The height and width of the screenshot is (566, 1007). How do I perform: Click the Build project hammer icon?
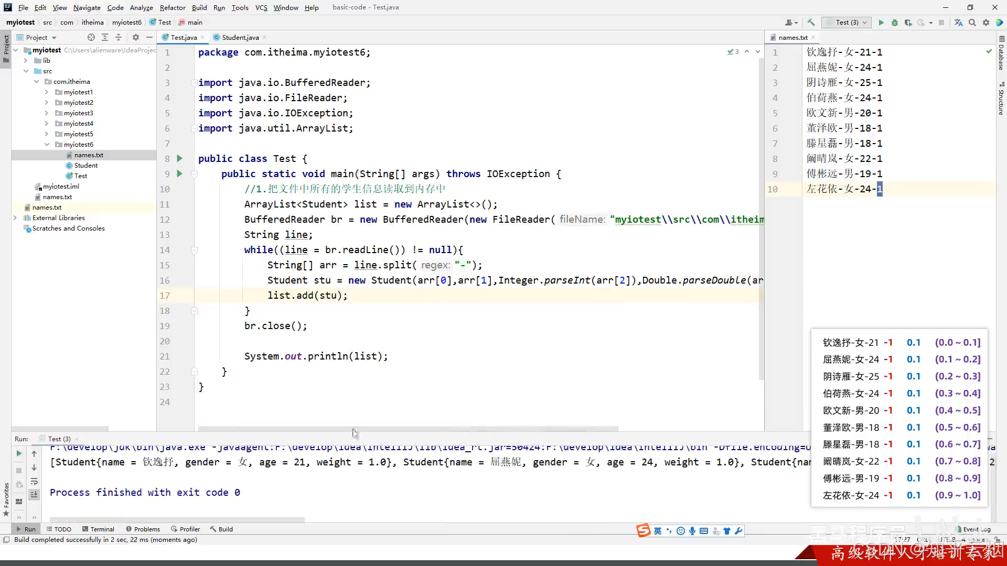point(811,23)
